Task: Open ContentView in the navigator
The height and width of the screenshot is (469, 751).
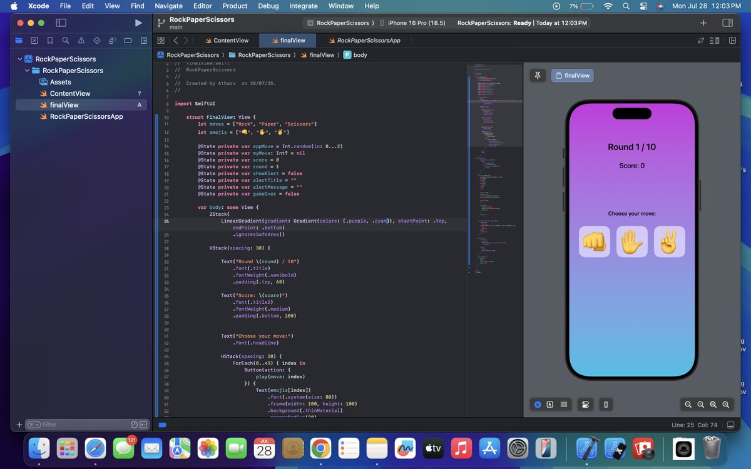Action: tap(70, 93)
